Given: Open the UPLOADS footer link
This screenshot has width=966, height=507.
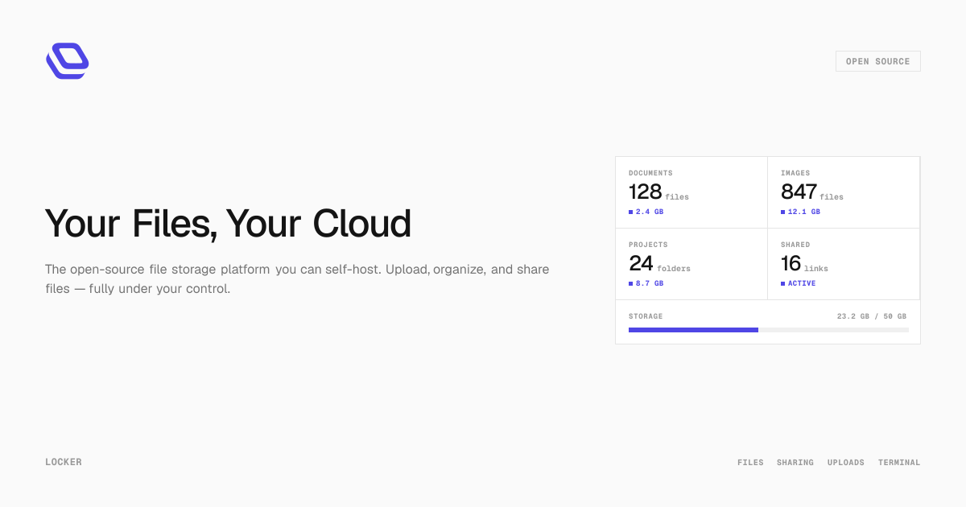Looking at the screenshot, I should point(846,463).
